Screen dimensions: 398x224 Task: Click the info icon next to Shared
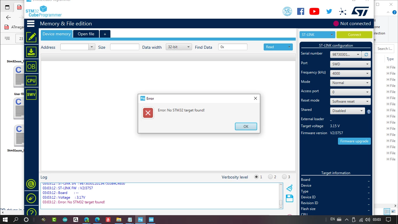(369, 112)
